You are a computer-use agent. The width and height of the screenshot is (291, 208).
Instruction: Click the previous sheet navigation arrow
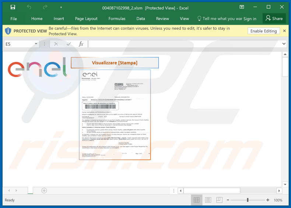coord(9,190)
